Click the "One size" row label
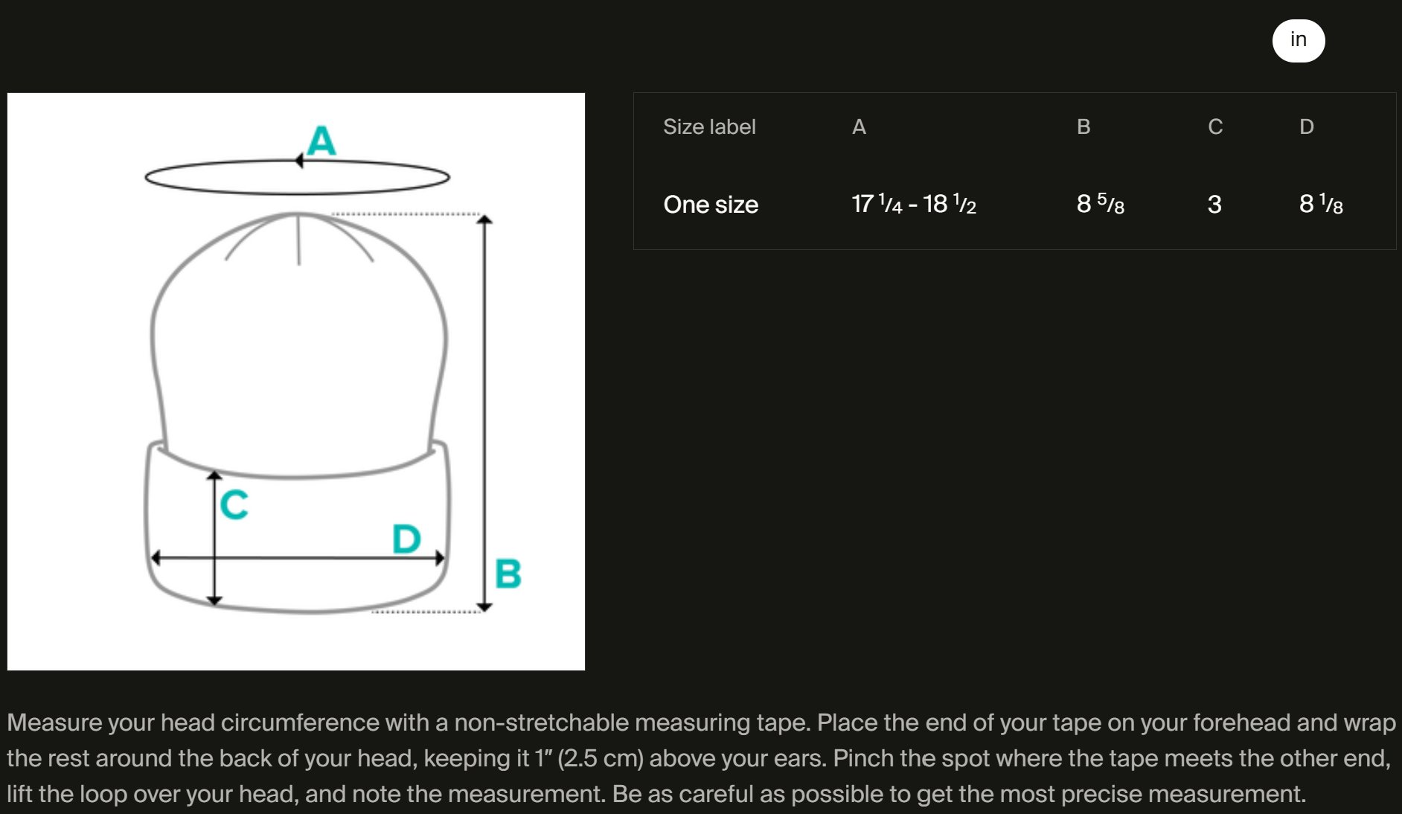This screenshot has height=814, width=1402. click(x=711, y=205)
